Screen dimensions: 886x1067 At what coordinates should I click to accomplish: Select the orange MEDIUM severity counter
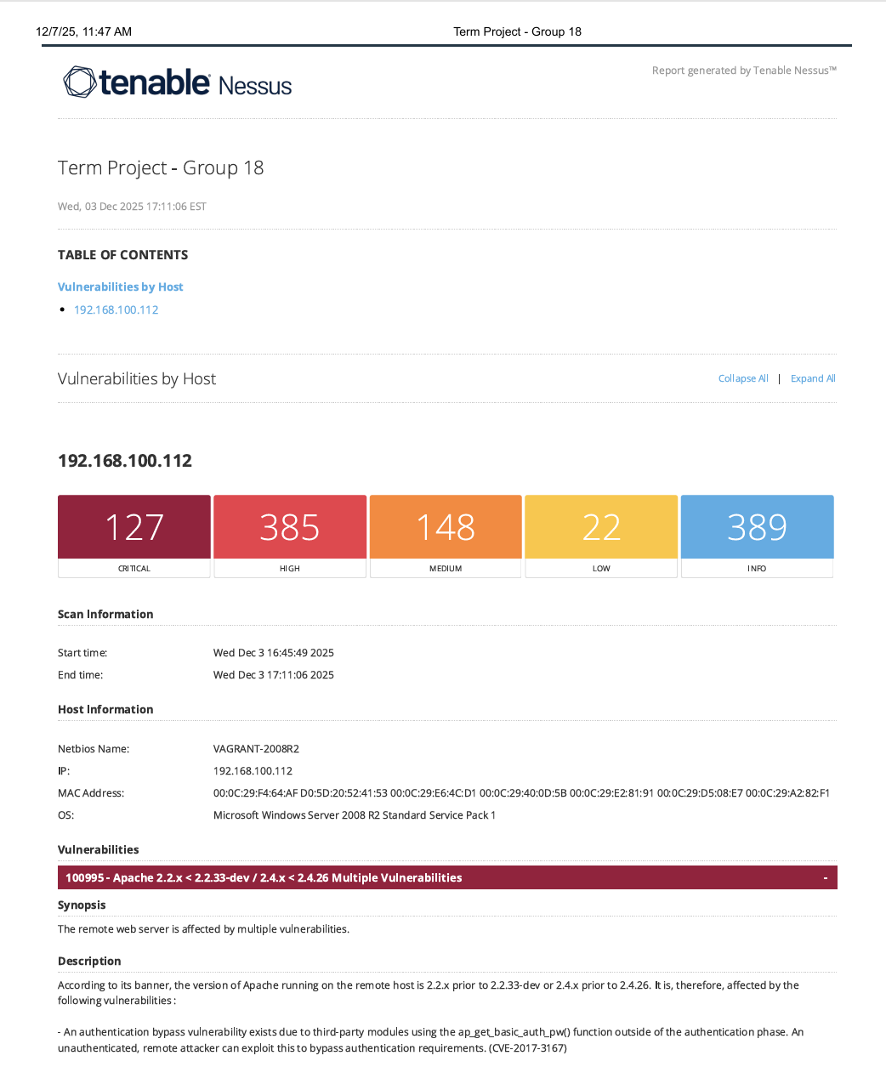point(445,527)
